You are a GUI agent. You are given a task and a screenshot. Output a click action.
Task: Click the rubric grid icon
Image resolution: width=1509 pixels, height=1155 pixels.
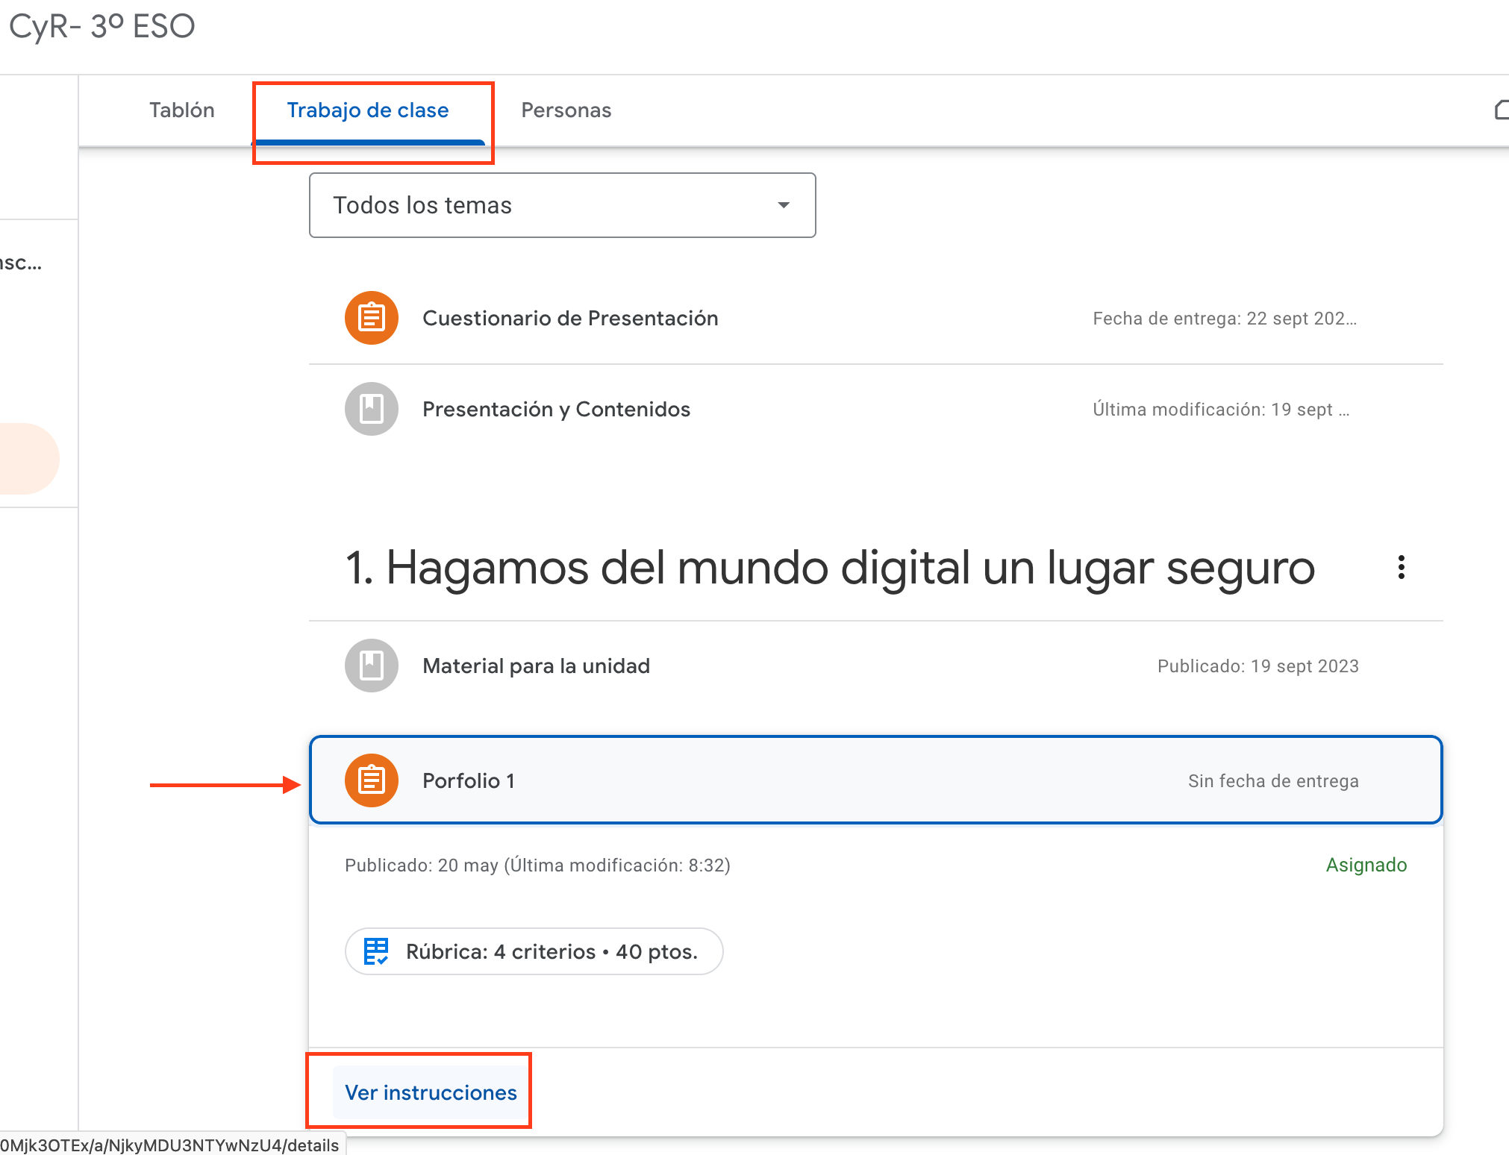375,951
